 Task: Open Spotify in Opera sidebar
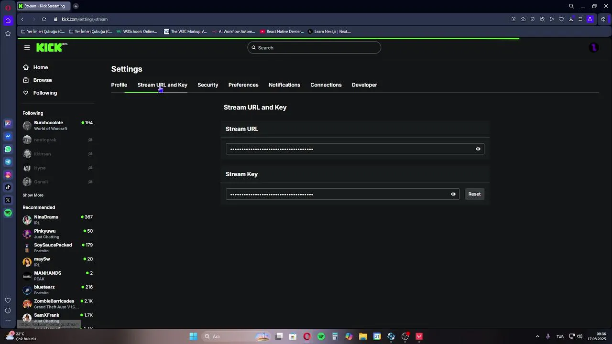click(x=8, y=213)
